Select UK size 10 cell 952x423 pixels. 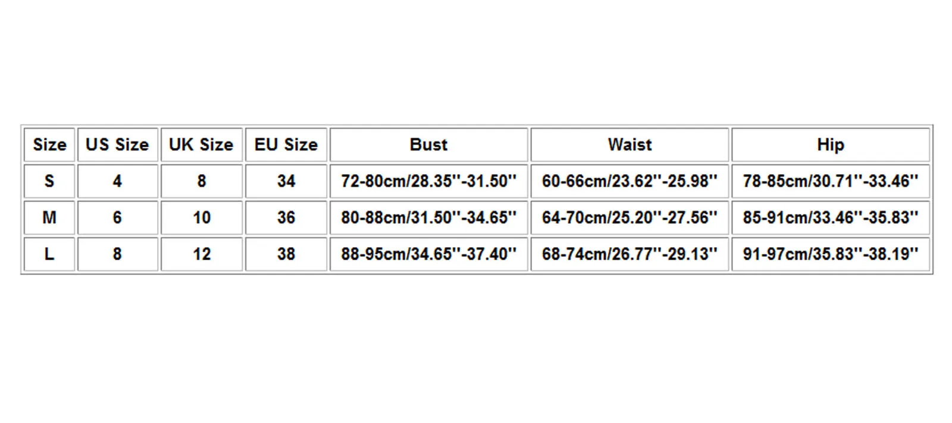click(201, 217)
